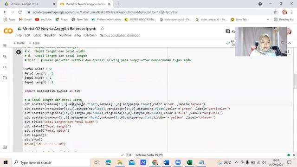Show hidden system tray icons

point(236,162)
